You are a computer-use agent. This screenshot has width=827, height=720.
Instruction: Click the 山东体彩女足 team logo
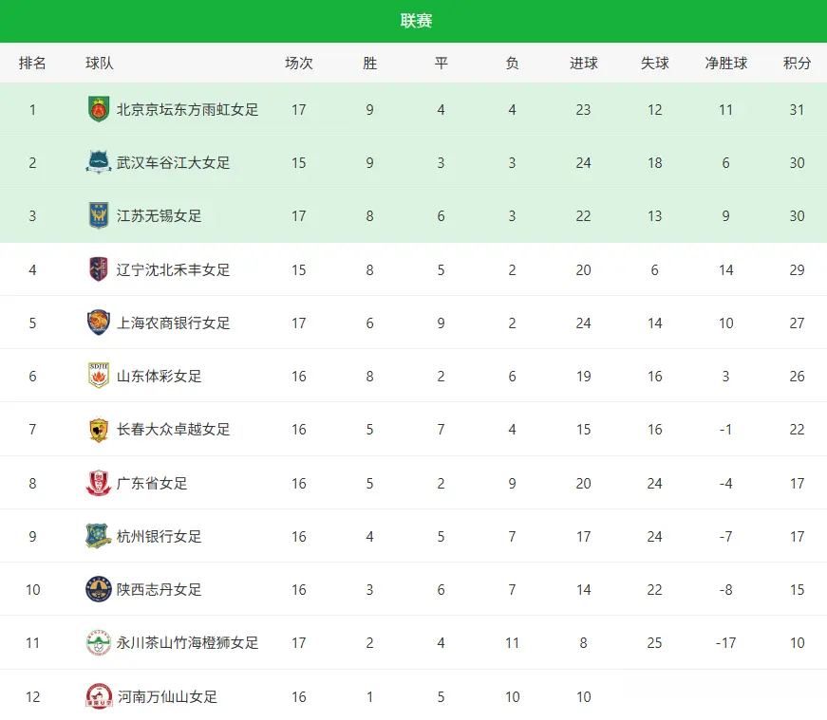99,376
